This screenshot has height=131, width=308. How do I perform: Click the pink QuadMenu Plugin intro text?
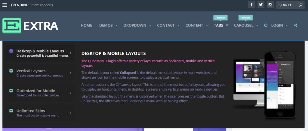coord(148,63)
